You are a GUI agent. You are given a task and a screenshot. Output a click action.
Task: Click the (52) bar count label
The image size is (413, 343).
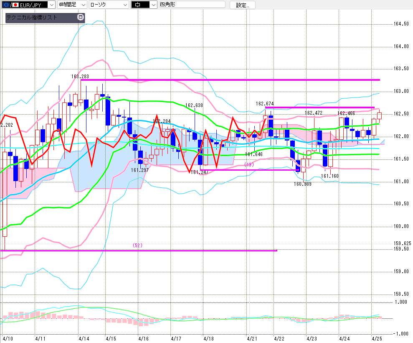[x=137, y=246]
